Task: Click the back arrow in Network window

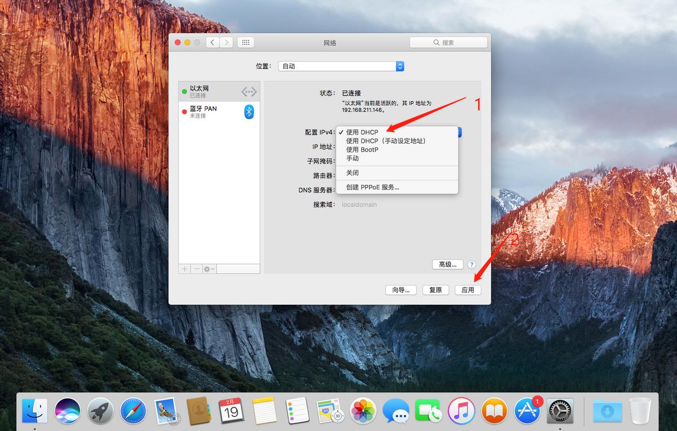Action: tap(213, 42)
